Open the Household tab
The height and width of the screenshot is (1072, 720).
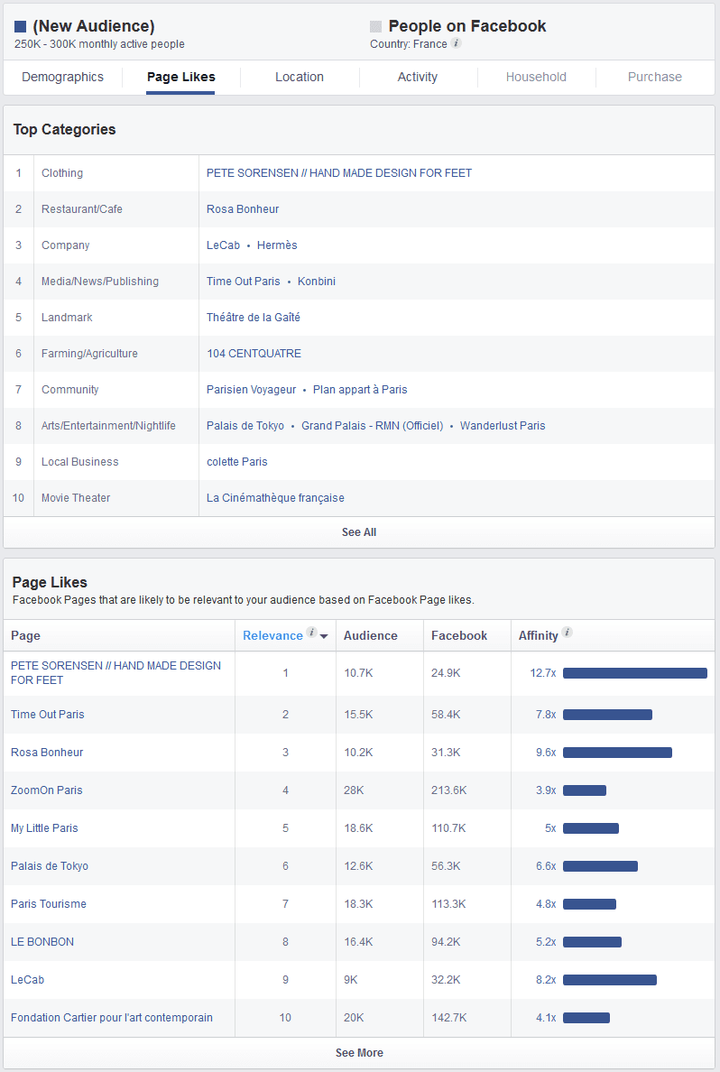coord(536,78)
